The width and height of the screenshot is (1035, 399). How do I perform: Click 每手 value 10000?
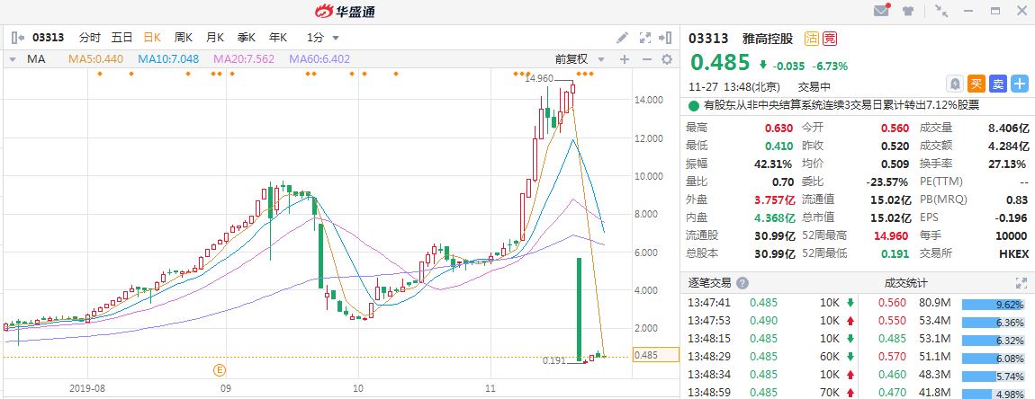pos(1013,235)
